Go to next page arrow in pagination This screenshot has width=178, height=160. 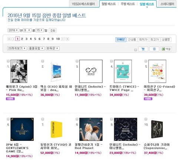[x=63, y=39]
